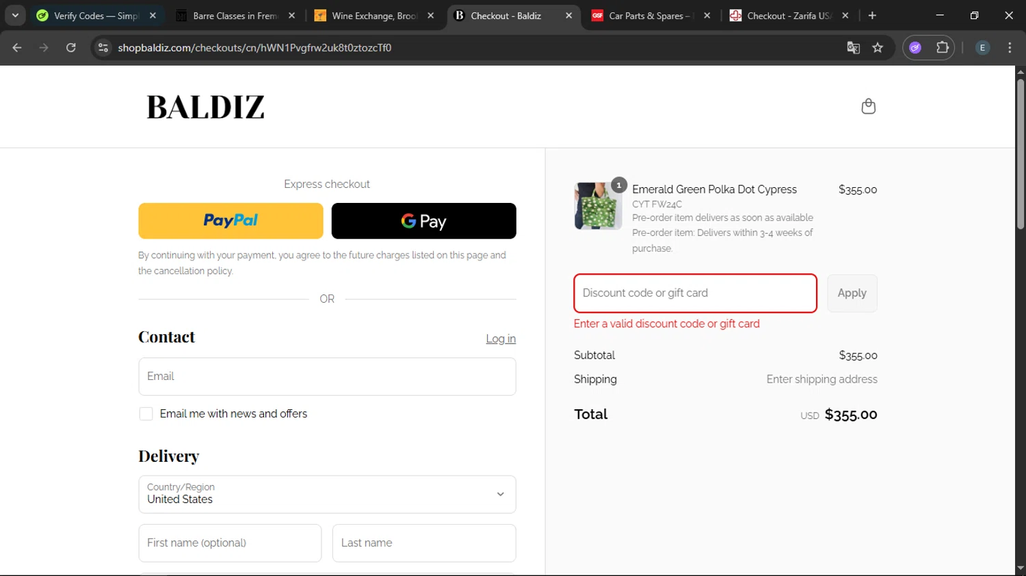The width and height of the screenshot is (1026, 576).
Task: Click the Apply discount button
Action: click(852, 293)
